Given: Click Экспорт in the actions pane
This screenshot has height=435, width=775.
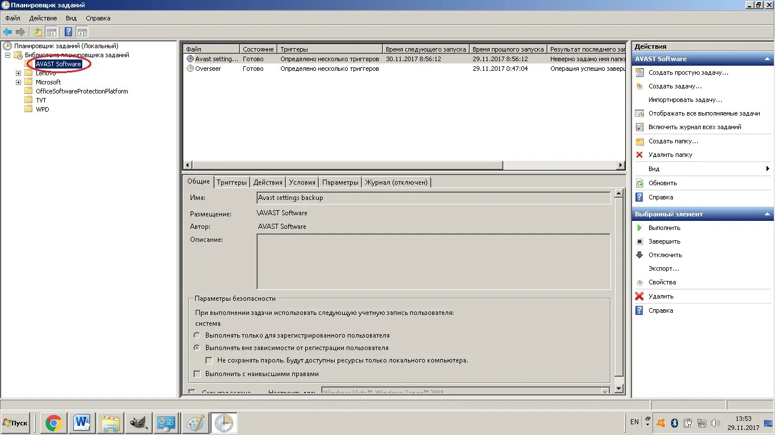Looking at the screenshot, I should tap(664, 268).
